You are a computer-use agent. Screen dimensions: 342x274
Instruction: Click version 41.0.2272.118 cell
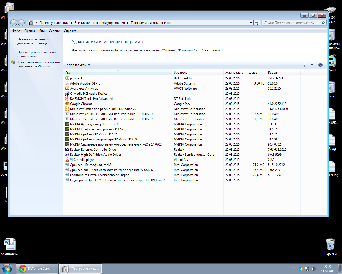click(277, 104)
